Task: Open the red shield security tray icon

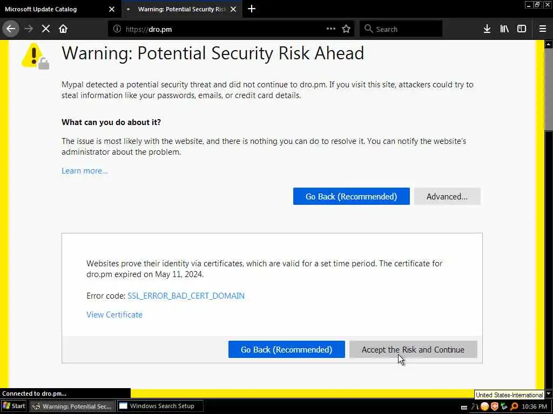Action: click(495, 406)
